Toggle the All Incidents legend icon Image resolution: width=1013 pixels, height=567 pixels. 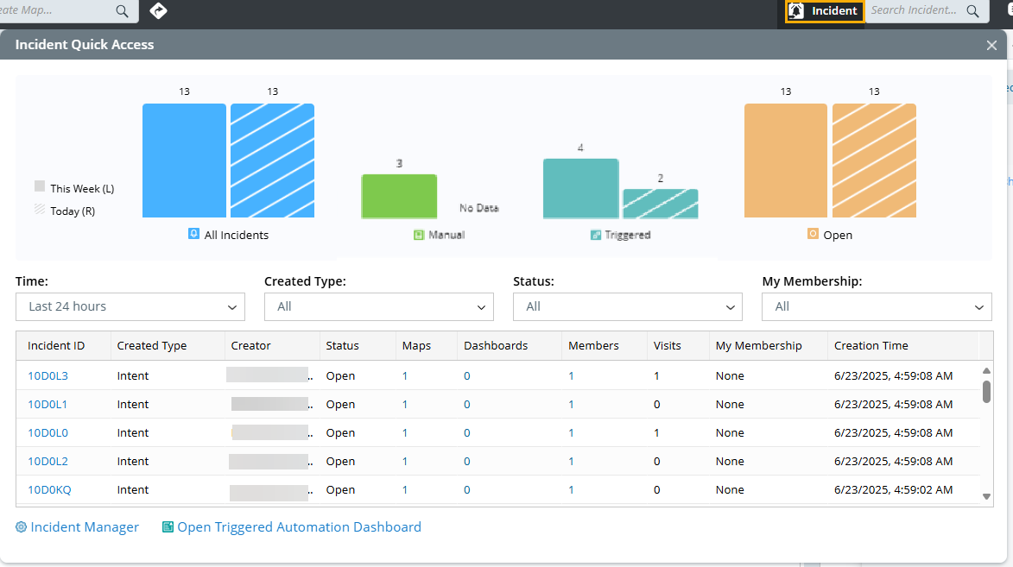tap(193, 234)
